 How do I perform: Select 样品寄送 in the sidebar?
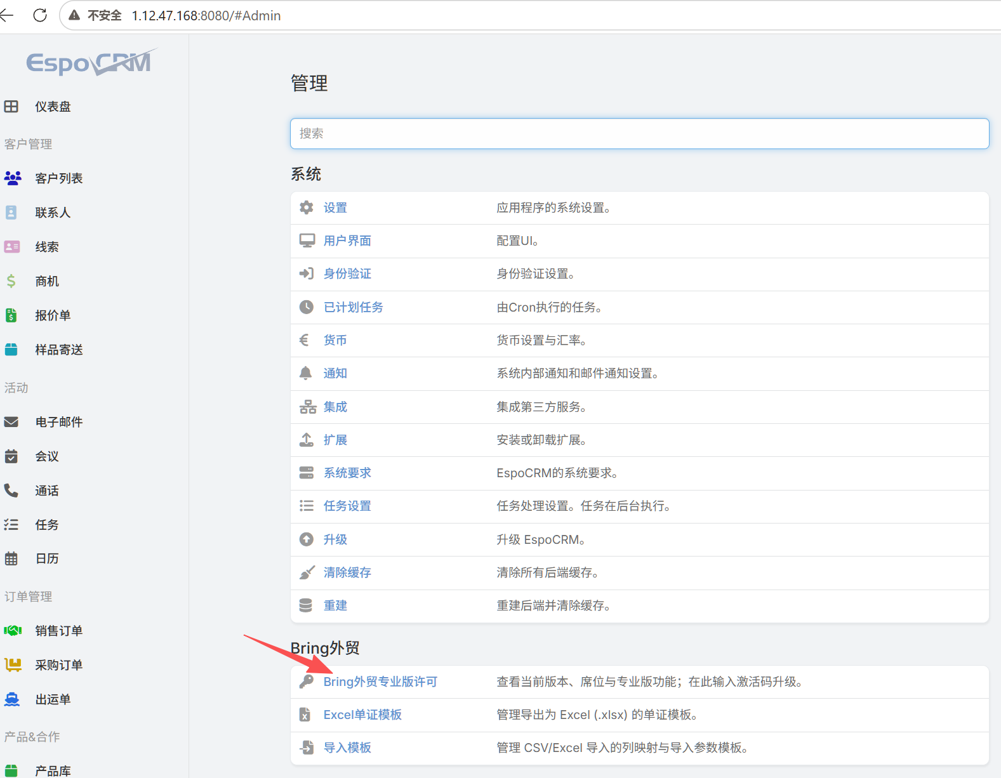click(x=59, y=350)
